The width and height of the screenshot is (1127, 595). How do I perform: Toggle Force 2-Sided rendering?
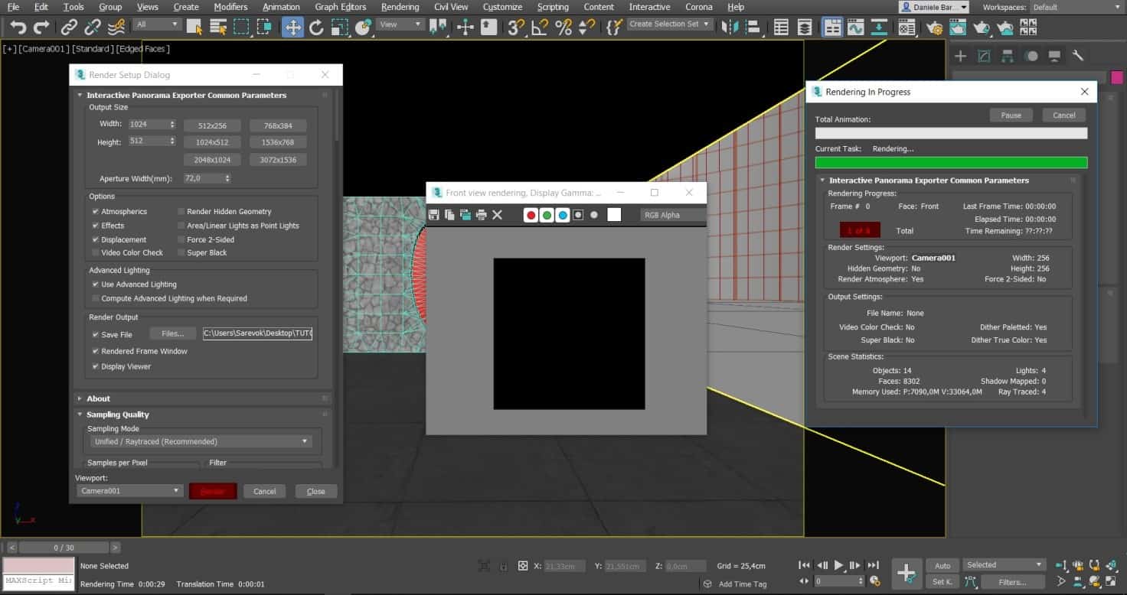[181, 239]
